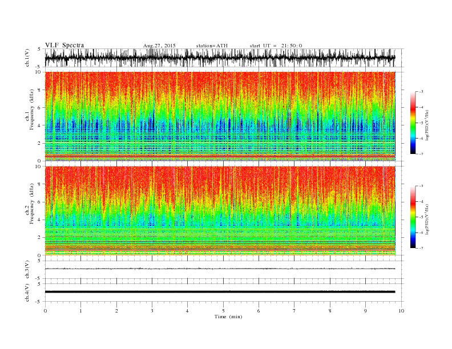Click the "ch.3(V)" axis label
Viewport: 452px width, 349px height.
(x=27, y=270)
